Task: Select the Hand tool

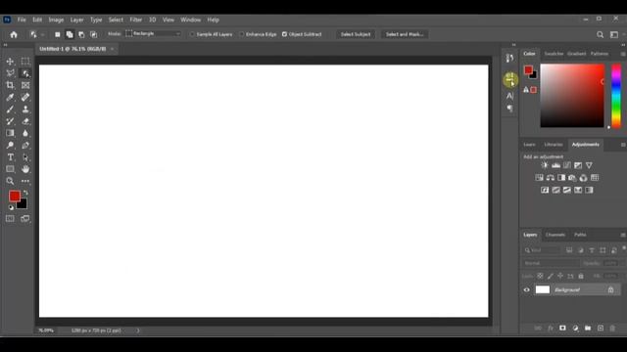Action: [25, 169]
